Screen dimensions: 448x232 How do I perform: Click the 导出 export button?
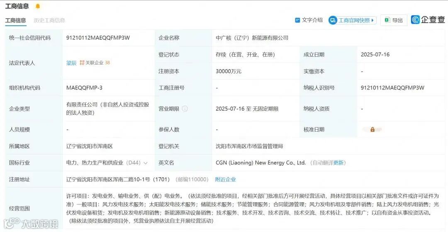click(x=394, y=20)
